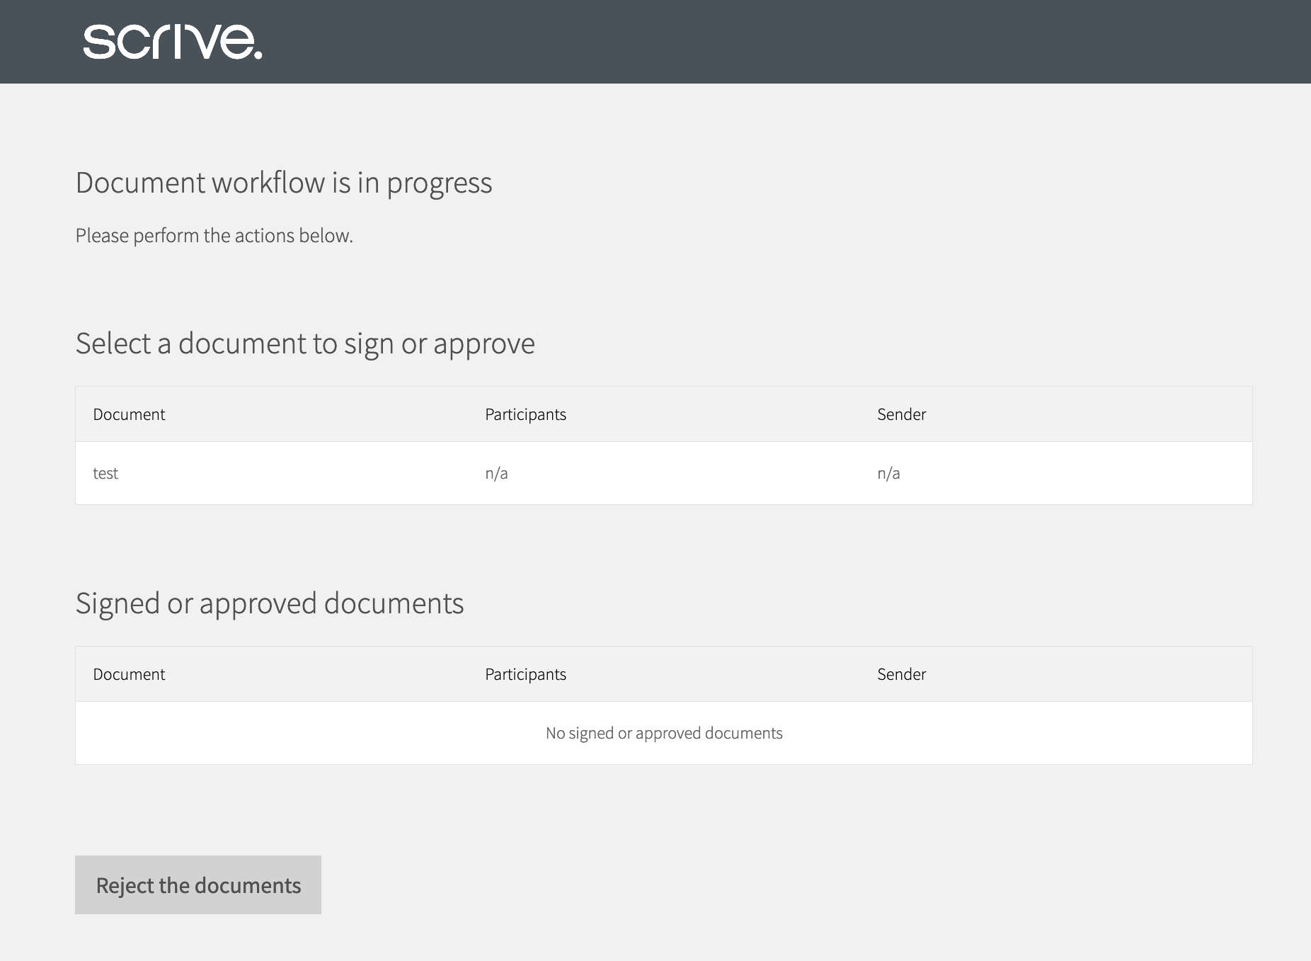This screenshot has width=1311, height=961.
Task: Select Participants 'n/a' cell in test row
Action: click(496, 473)
